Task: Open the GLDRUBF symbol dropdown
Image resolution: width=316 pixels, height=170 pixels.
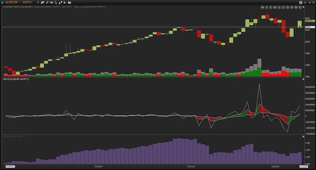Action: click(20, 2)
